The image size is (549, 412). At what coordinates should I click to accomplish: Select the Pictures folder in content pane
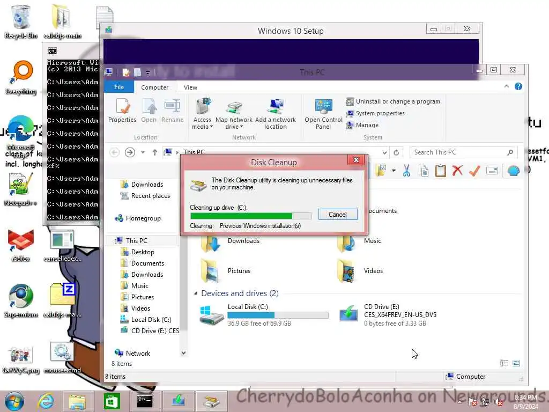pyautogui.click(x=227, y=271)
